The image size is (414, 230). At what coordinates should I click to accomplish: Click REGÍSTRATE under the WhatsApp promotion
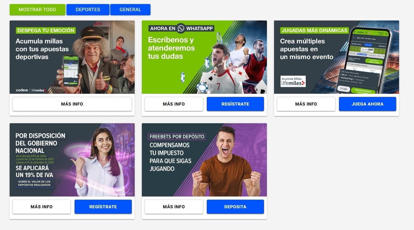coord(235,104)
